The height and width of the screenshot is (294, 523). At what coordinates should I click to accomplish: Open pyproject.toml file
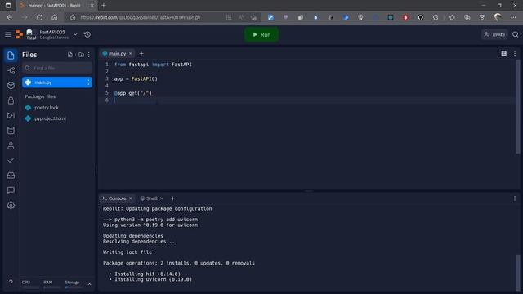[50, 118]
